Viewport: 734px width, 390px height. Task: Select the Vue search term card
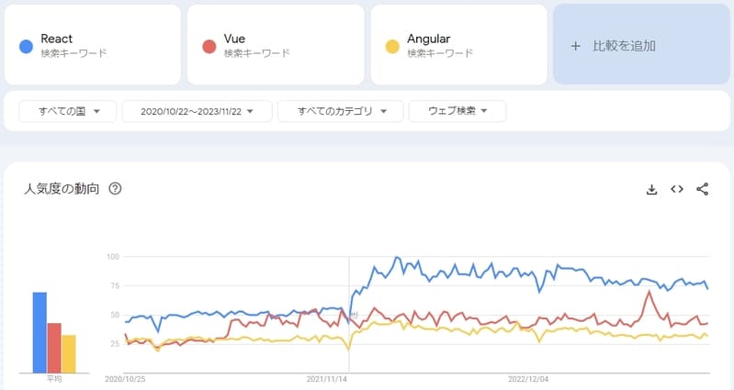[x=275, y=45]
